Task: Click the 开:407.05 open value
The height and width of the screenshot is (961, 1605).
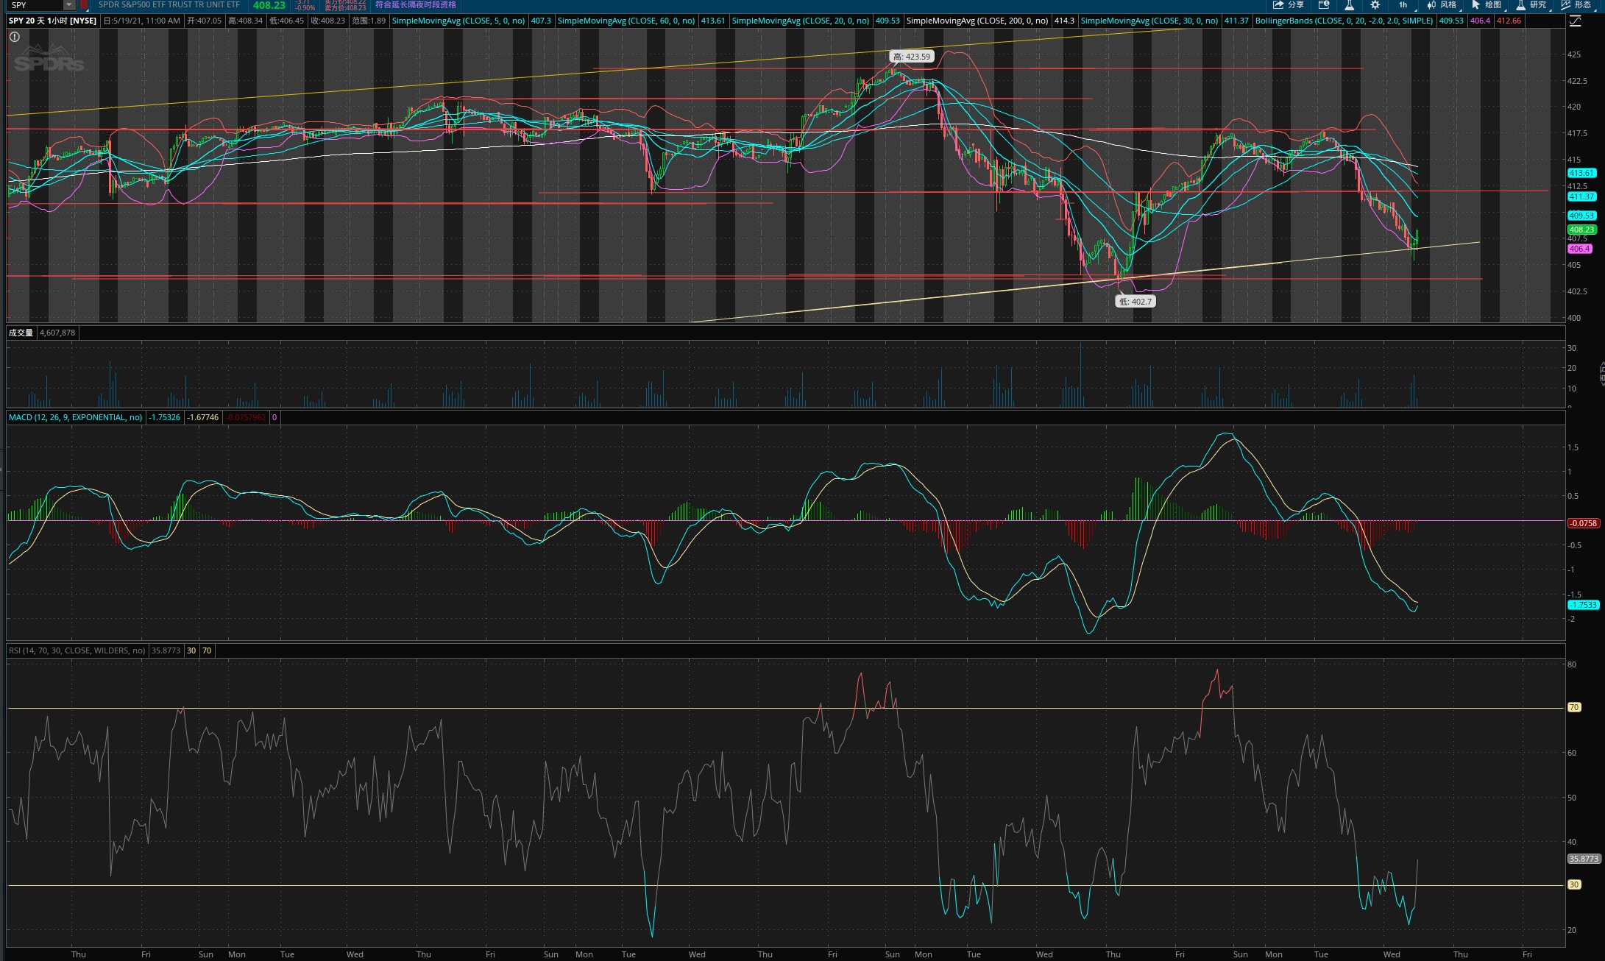Action: 204,21
